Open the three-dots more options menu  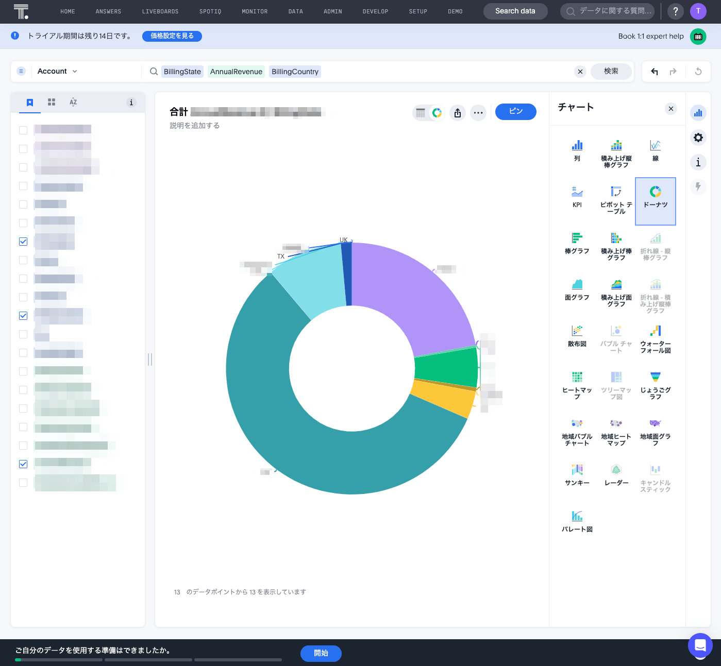point(478,113)
